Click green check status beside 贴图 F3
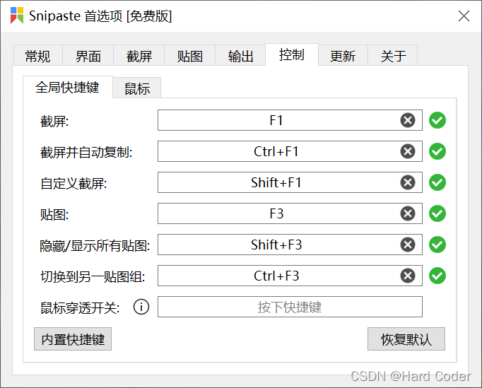This screenshot has height=388, width=482. point(437,213)
